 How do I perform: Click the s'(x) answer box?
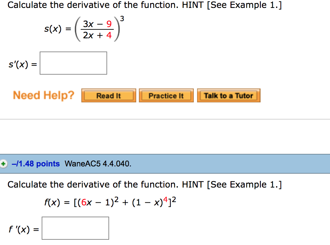(x=73, y=63)
